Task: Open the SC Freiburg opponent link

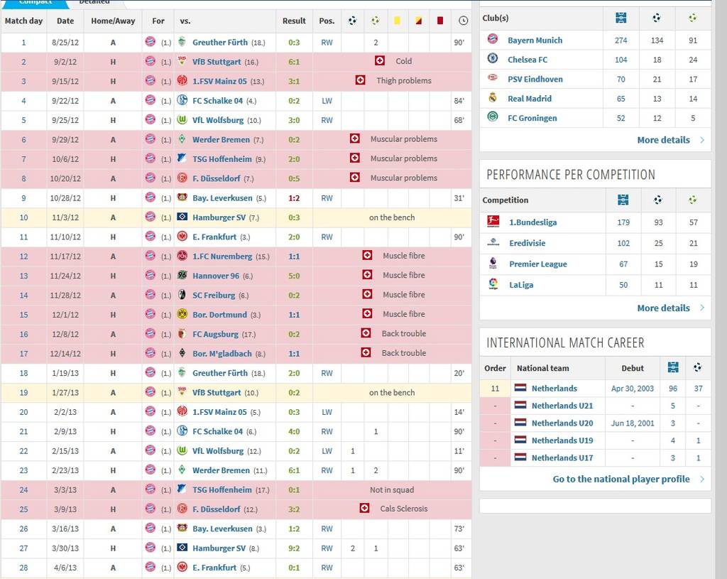Action: tap(214, 296)
